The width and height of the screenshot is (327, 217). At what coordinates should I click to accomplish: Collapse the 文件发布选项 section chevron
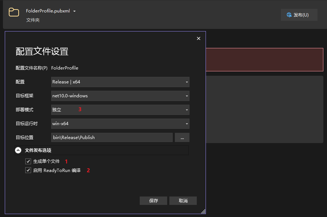tap(18, 150)
